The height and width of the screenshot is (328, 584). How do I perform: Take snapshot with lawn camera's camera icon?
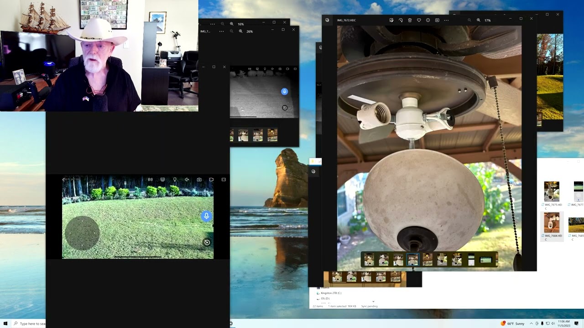(x=199, y=179)
